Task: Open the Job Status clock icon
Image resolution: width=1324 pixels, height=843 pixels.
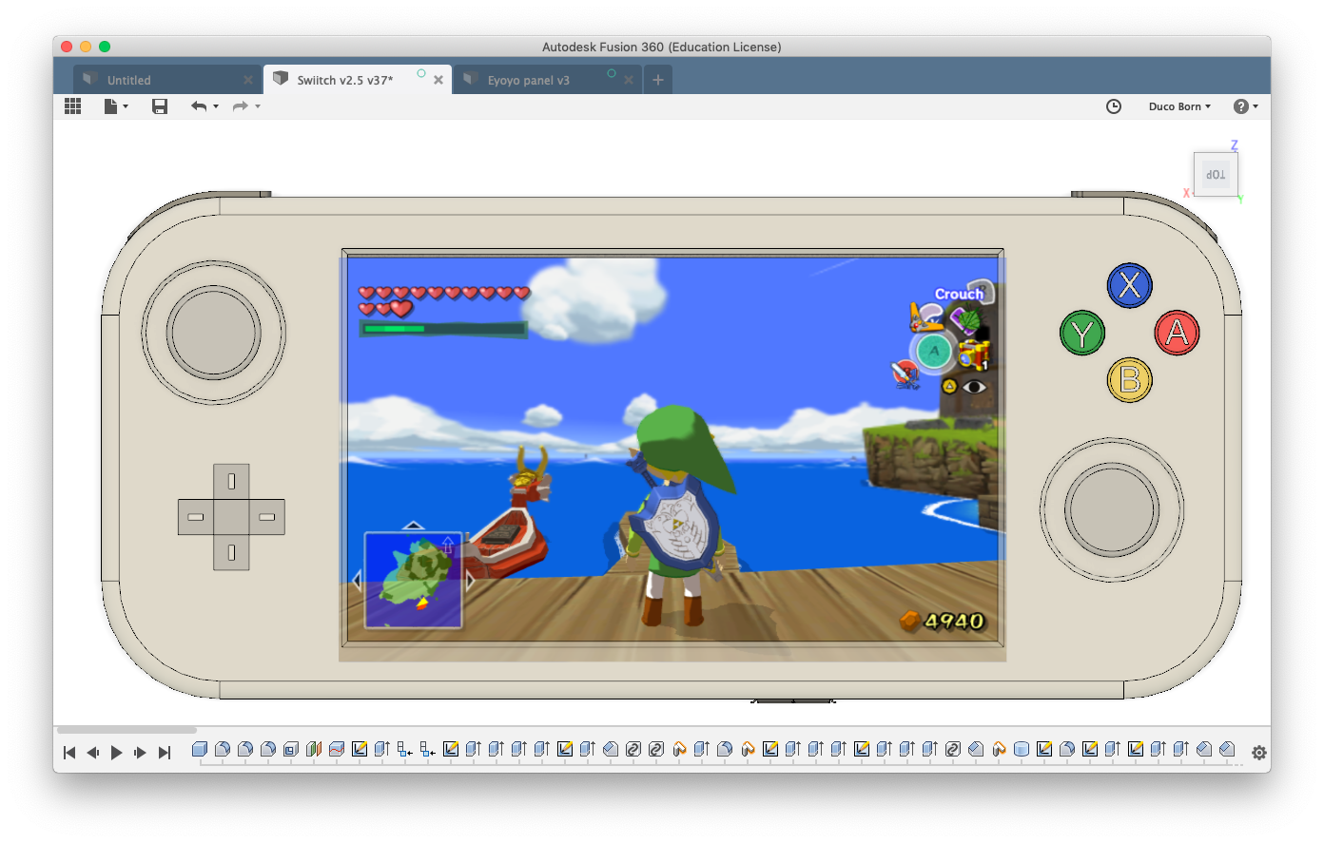Action: 1114,106
